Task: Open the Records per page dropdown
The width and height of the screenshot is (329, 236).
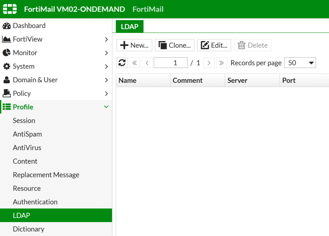Action: pos(300,63)
